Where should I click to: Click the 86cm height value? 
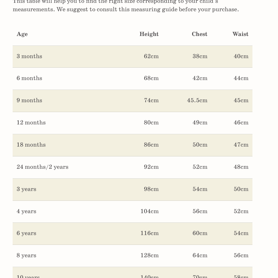[x=151, y=145]
